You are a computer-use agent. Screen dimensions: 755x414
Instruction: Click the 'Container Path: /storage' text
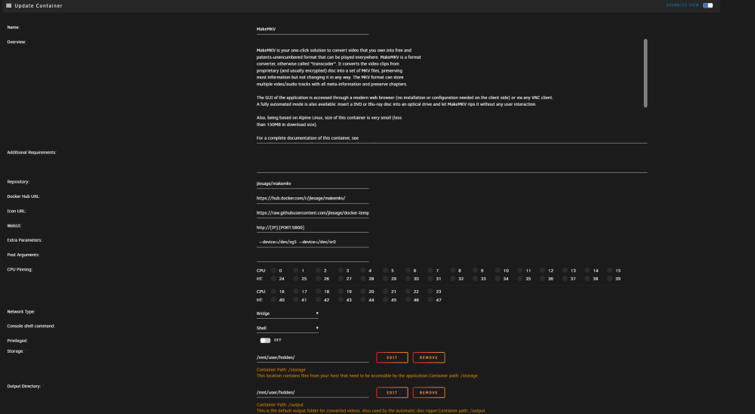point(281,369)
